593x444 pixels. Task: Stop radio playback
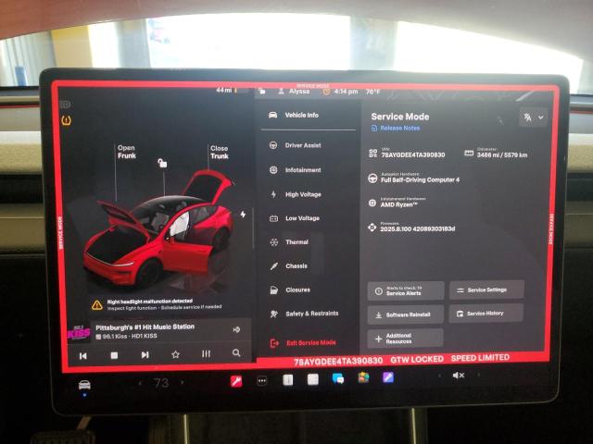pyautogui.click(x=114, y=355)
